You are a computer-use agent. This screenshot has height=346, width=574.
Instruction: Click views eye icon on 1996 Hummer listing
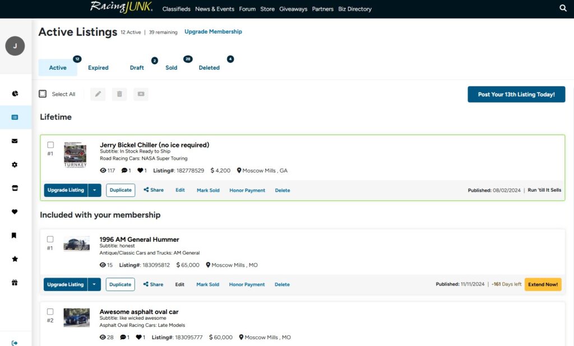(x=103, y=265)
